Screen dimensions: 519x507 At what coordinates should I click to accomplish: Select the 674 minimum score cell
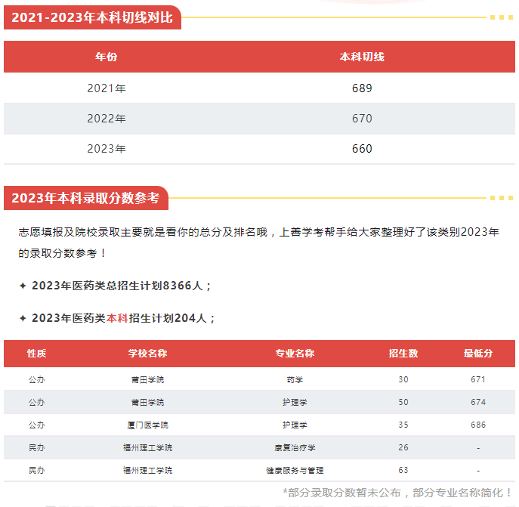(478, 402)
